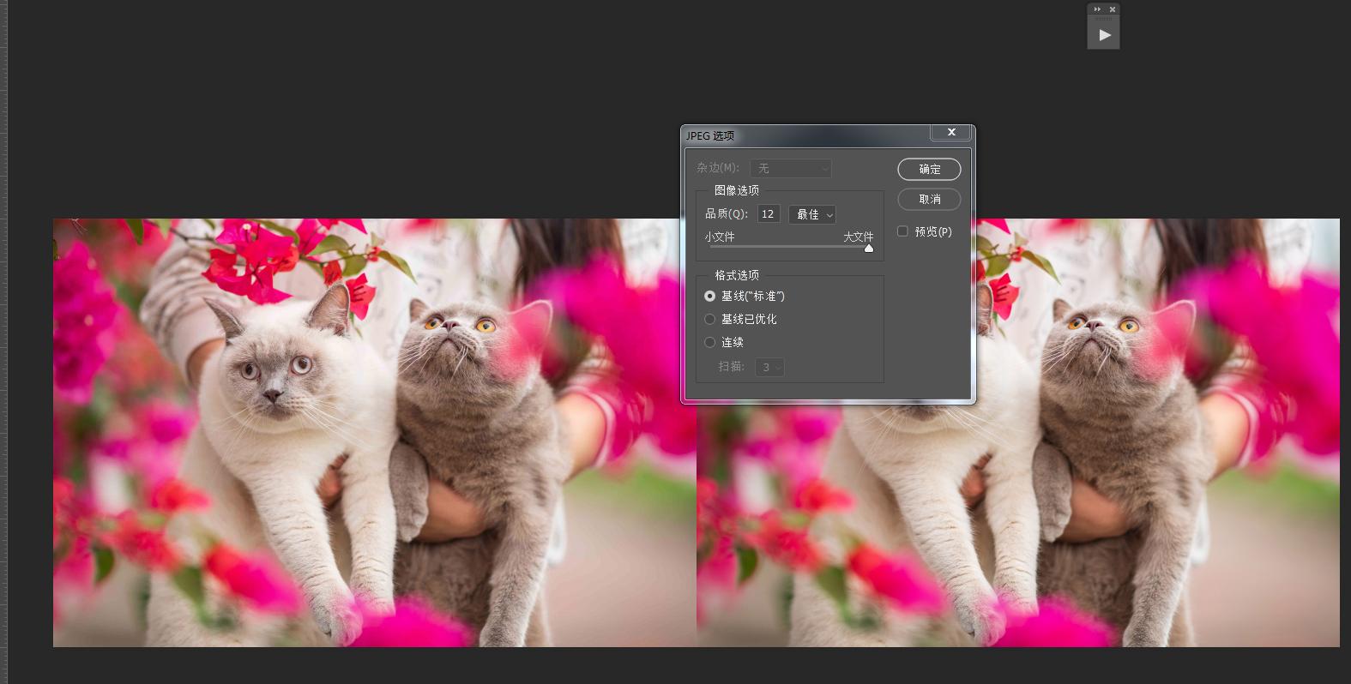Screen dimensions: 1351x684
Task: Close the JPEG 选项 dialog
Action: [951, 132]
